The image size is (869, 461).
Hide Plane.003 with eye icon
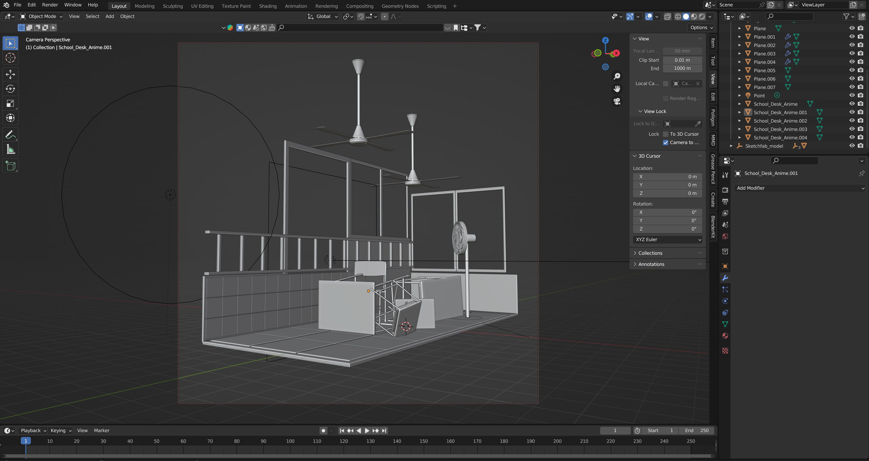point(852,54)
